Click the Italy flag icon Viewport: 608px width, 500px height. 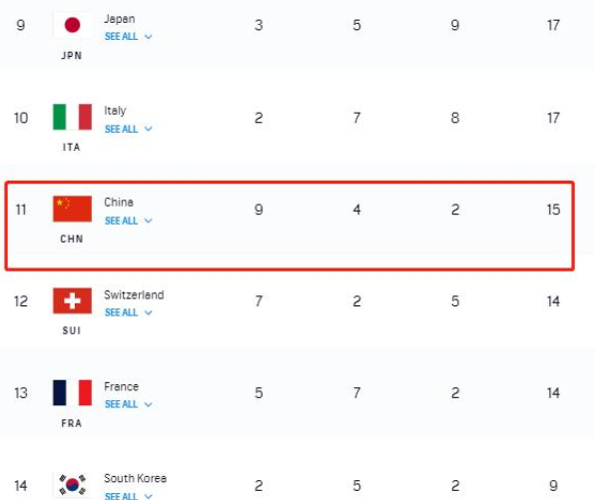point(72,118)
